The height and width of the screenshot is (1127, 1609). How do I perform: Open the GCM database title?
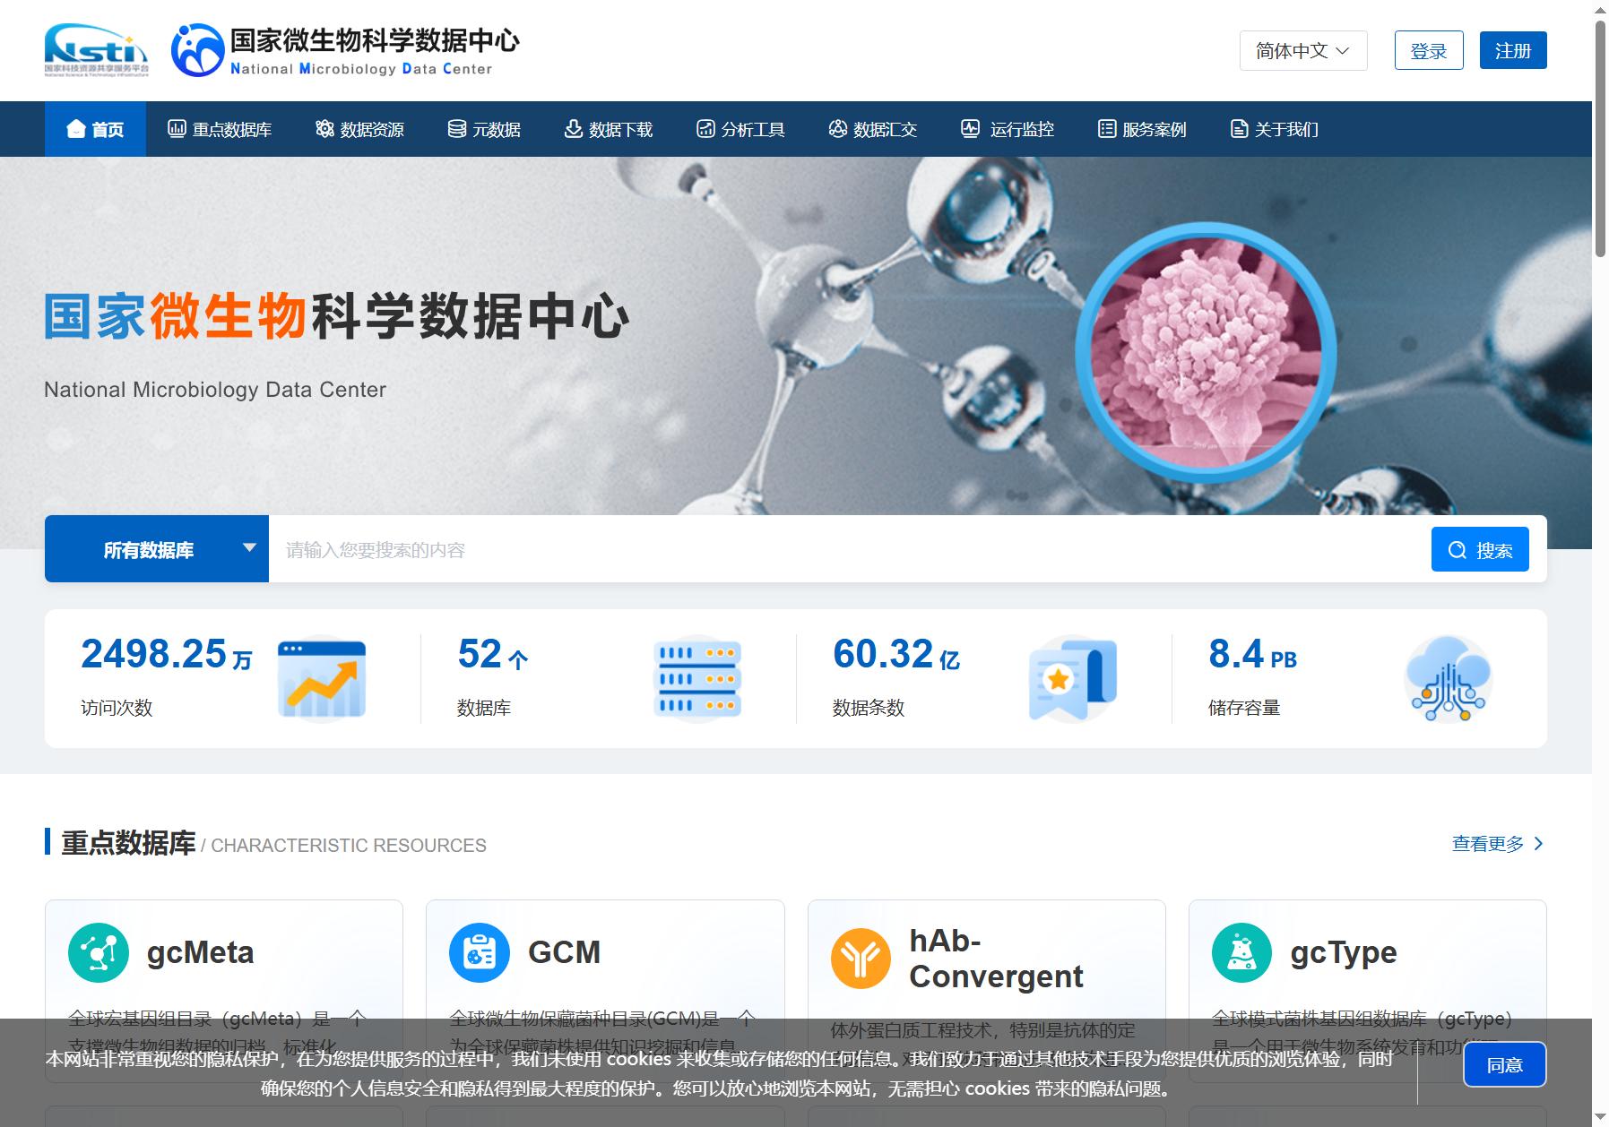564,952
